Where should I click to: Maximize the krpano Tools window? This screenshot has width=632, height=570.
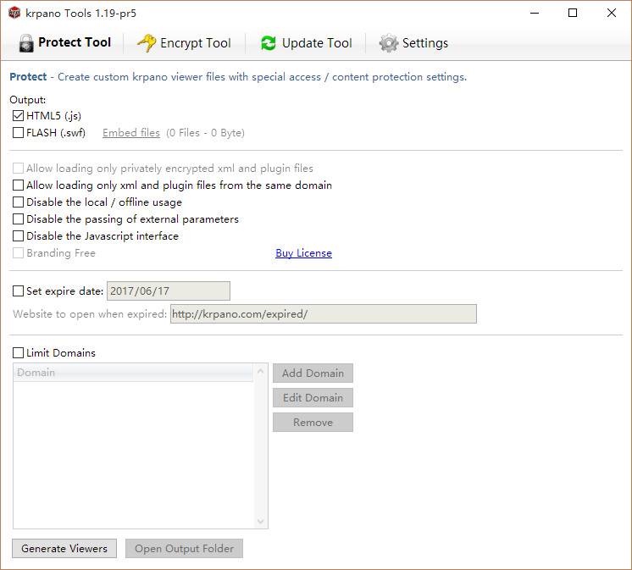point(573,13)
